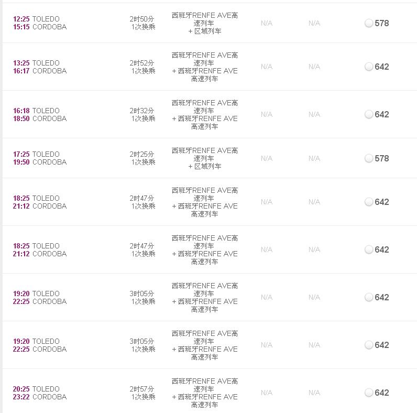This screenshot has width=417, height=413.
Task: Pick the 17:25 departure radio button
Action: (369, 158)
